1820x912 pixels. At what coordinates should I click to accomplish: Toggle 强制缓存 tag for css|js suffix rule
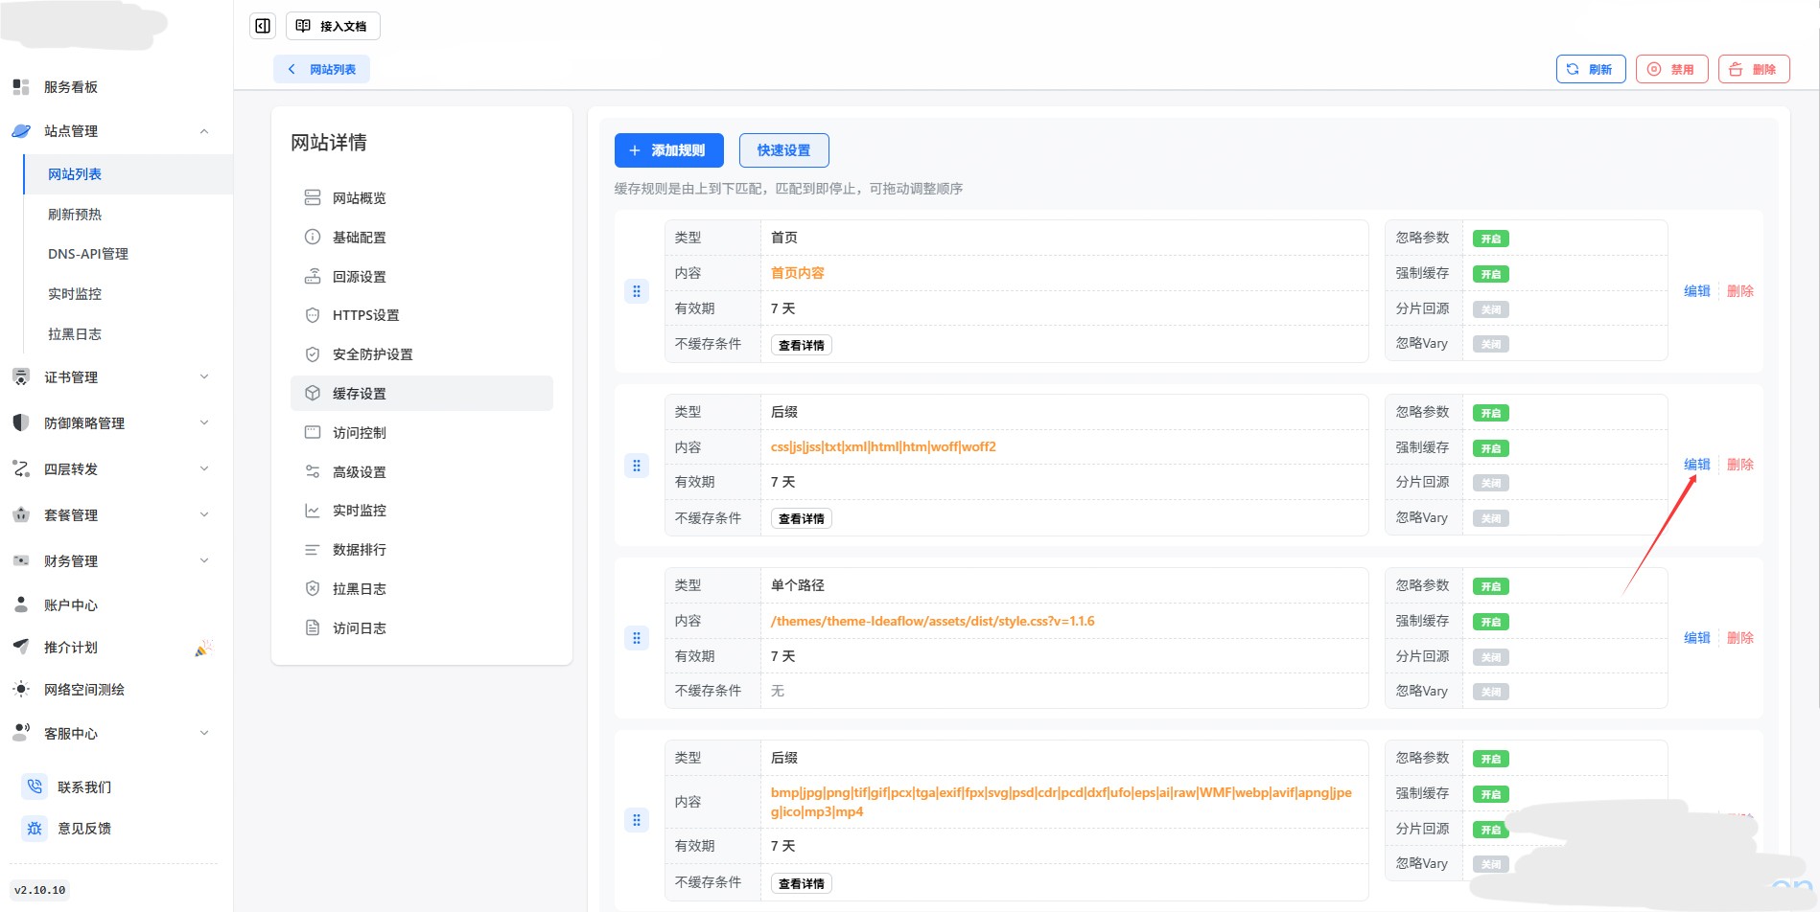pyautogui.click(x=1490, y=448)
